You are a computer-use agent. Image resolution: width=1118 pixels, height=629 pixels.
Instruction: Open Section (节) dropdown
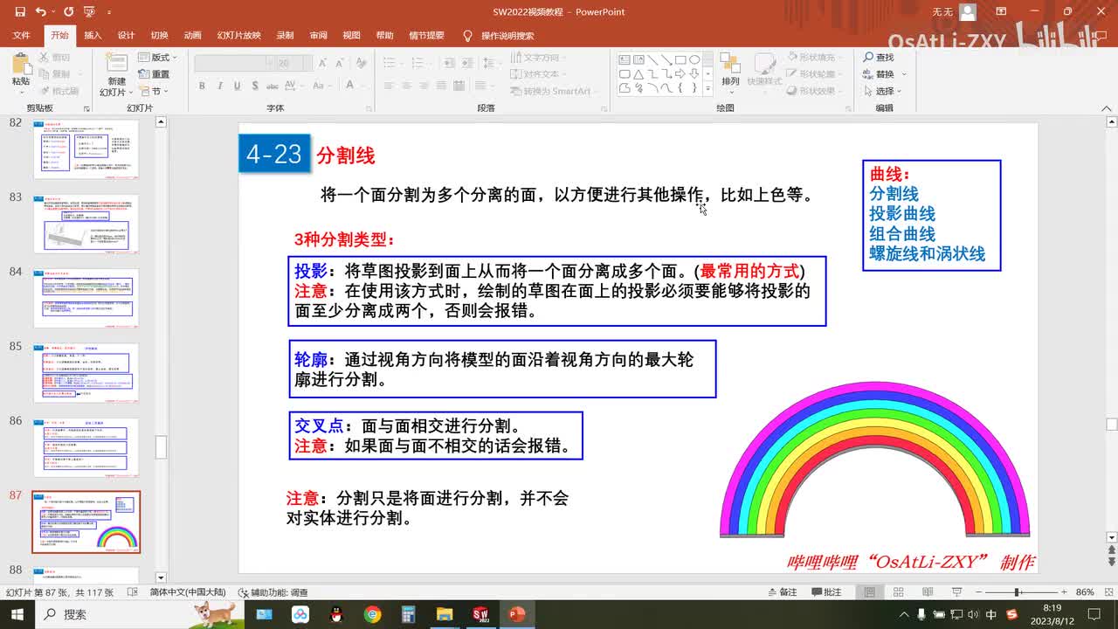pyautogui.click(x=155, y=91)
